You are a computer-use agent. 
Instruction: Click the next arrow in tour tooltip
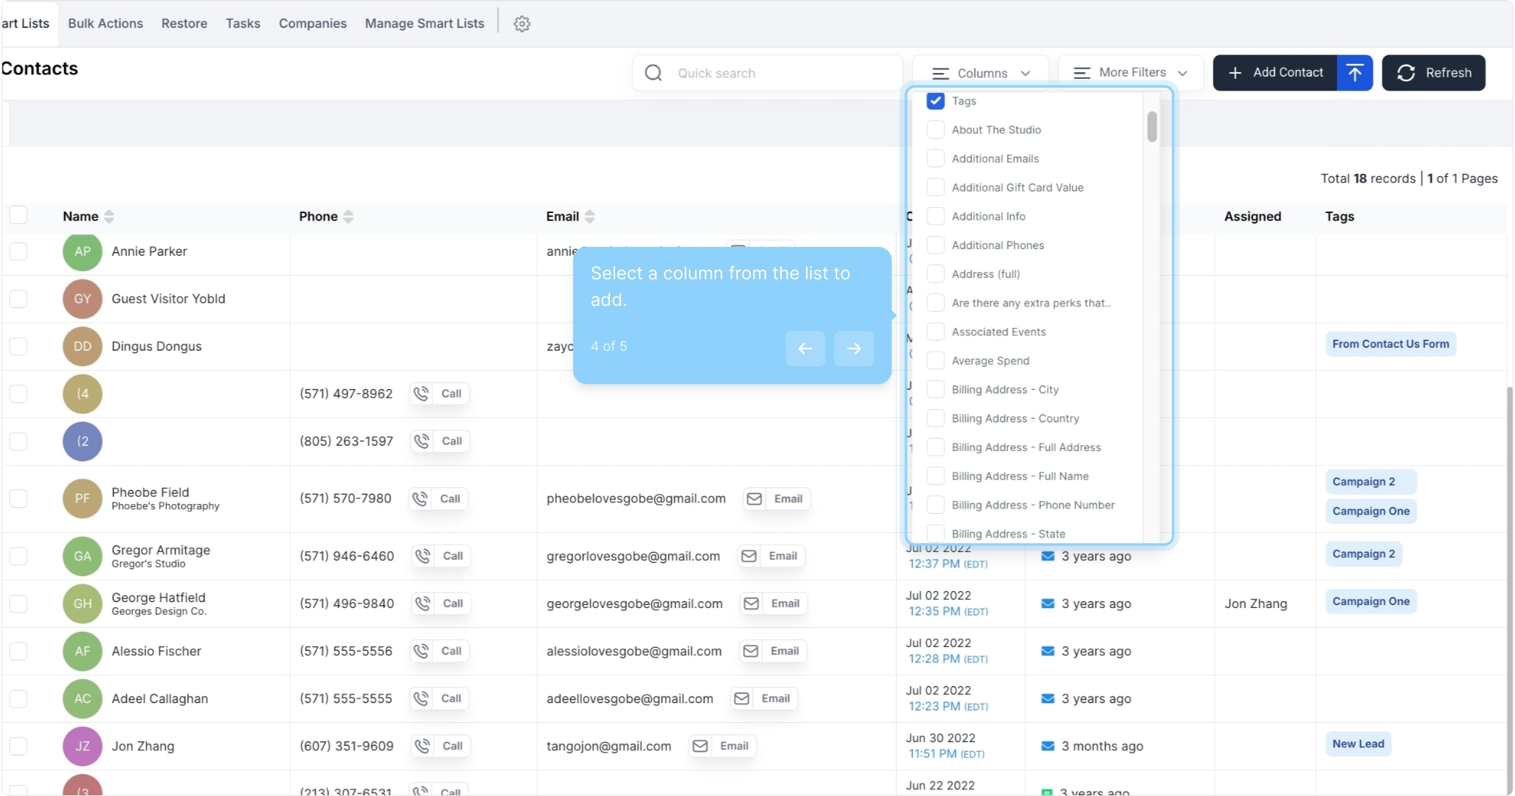[x=853, y=349]
